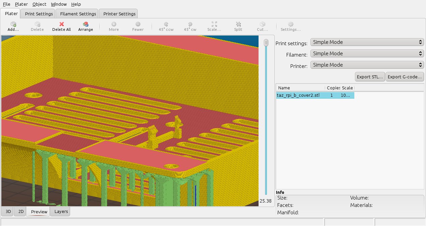Image resolution: width=426 pixels, height=226 pixels.
Task: Switch to the Layers view tab
Action: click(61, 212)
